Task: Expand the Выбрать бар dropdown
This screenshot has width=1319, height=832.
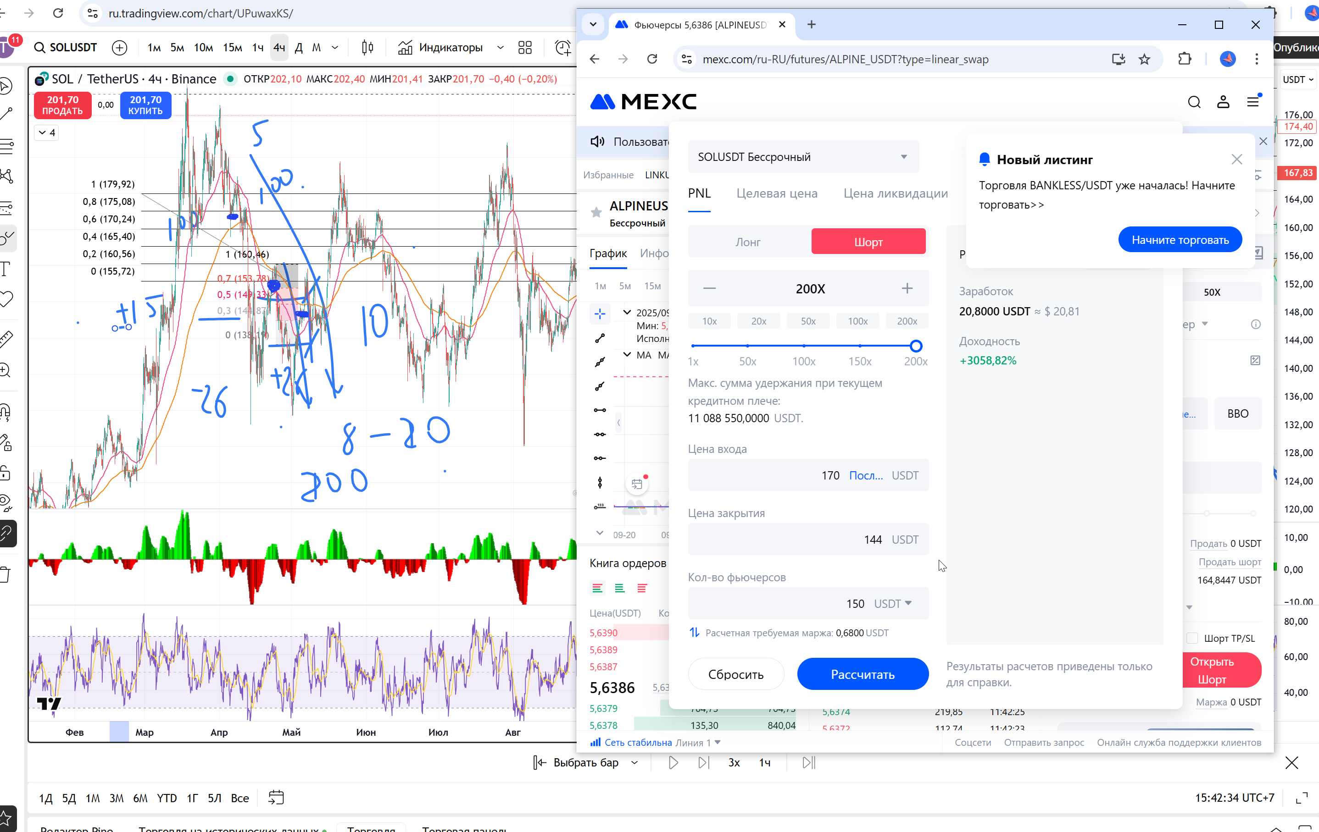Action: click(635, 762)
